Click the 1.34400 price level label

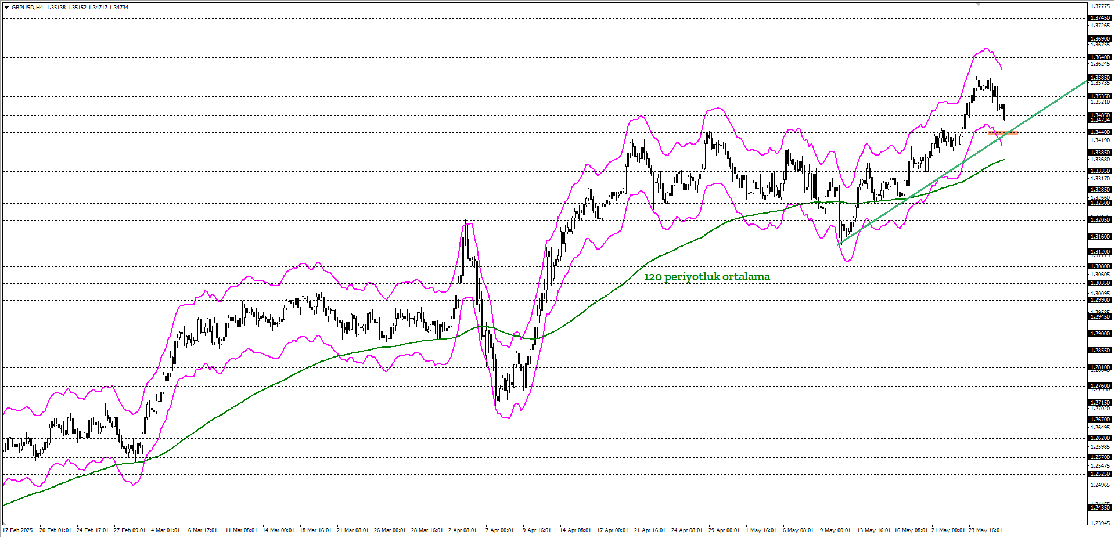(1100, 132)
